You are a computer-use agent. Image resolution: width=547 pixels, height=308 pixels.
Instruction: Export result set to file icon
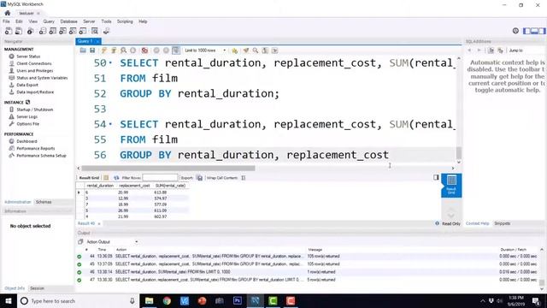pos(199,178)
